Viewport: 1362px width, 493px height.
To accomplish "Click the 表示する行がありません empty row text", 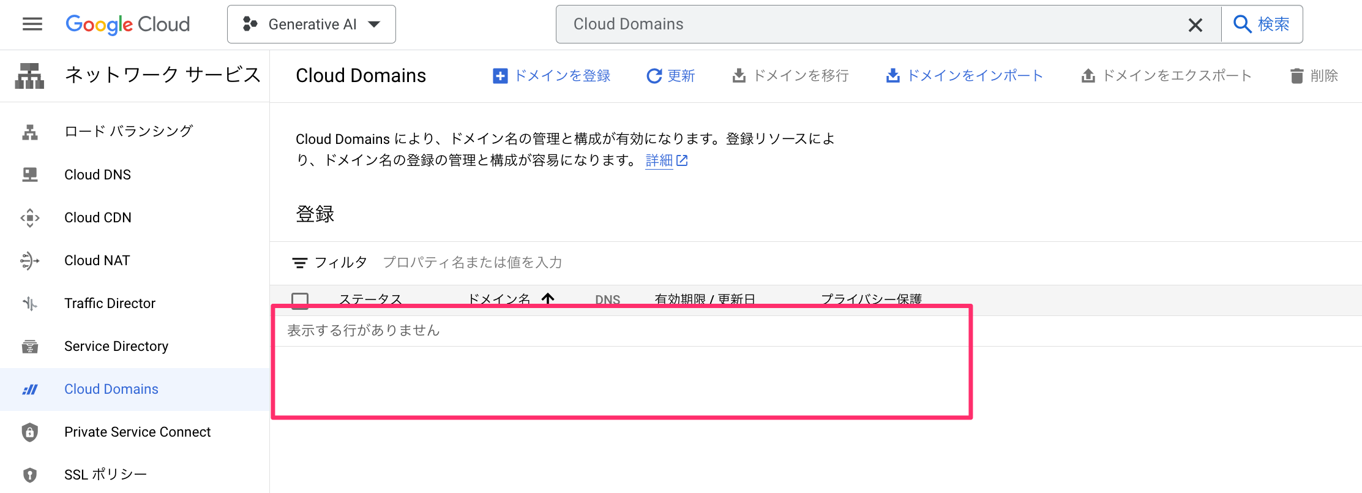I will pos(364,331).
